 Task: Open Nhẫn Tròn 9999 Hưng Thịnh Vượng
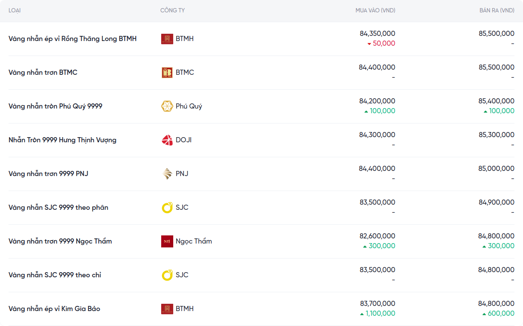[x=62, y=140]
